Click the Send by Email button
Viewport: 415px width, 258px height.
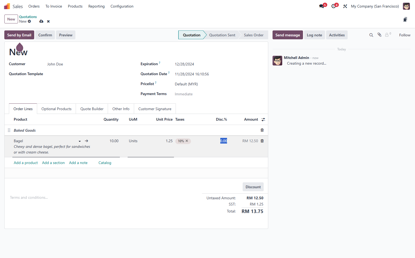tap(19, 35)
